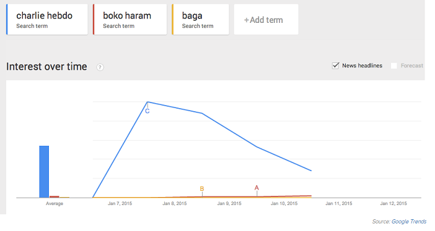Click the blue line's Jan 8 data point

coord(202,113)
